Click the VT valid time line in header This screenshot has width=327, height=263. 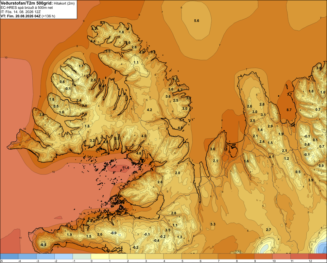(28, 16)
